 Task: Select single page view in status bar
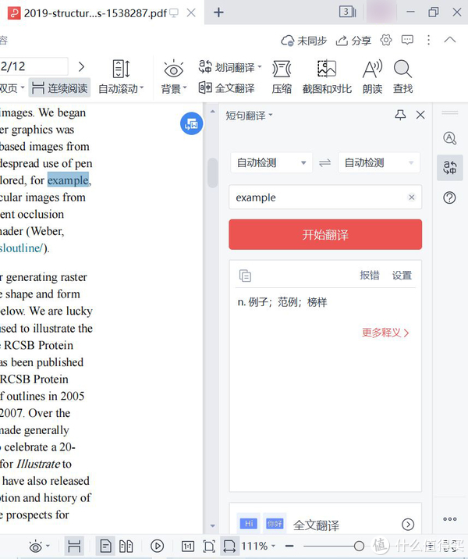(106, 547)
